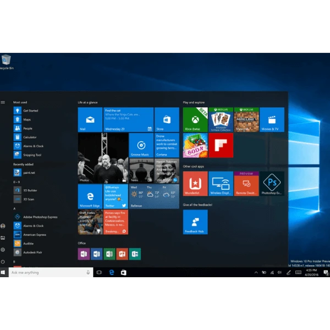Launch Edge from the taskbar
Viewport: 330px width, 330px height.
[112, 272]
